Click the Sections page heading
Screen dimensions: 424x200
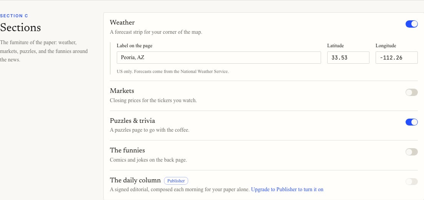point(21,28)
